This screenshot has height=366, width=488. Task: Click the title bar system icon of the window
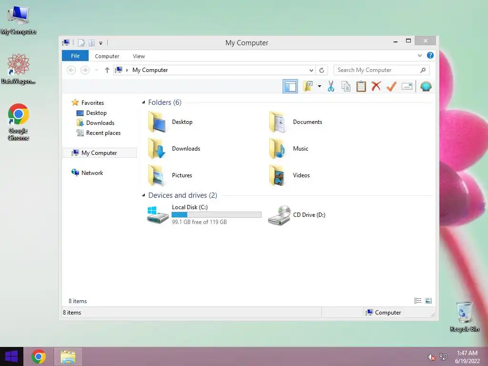66,42
